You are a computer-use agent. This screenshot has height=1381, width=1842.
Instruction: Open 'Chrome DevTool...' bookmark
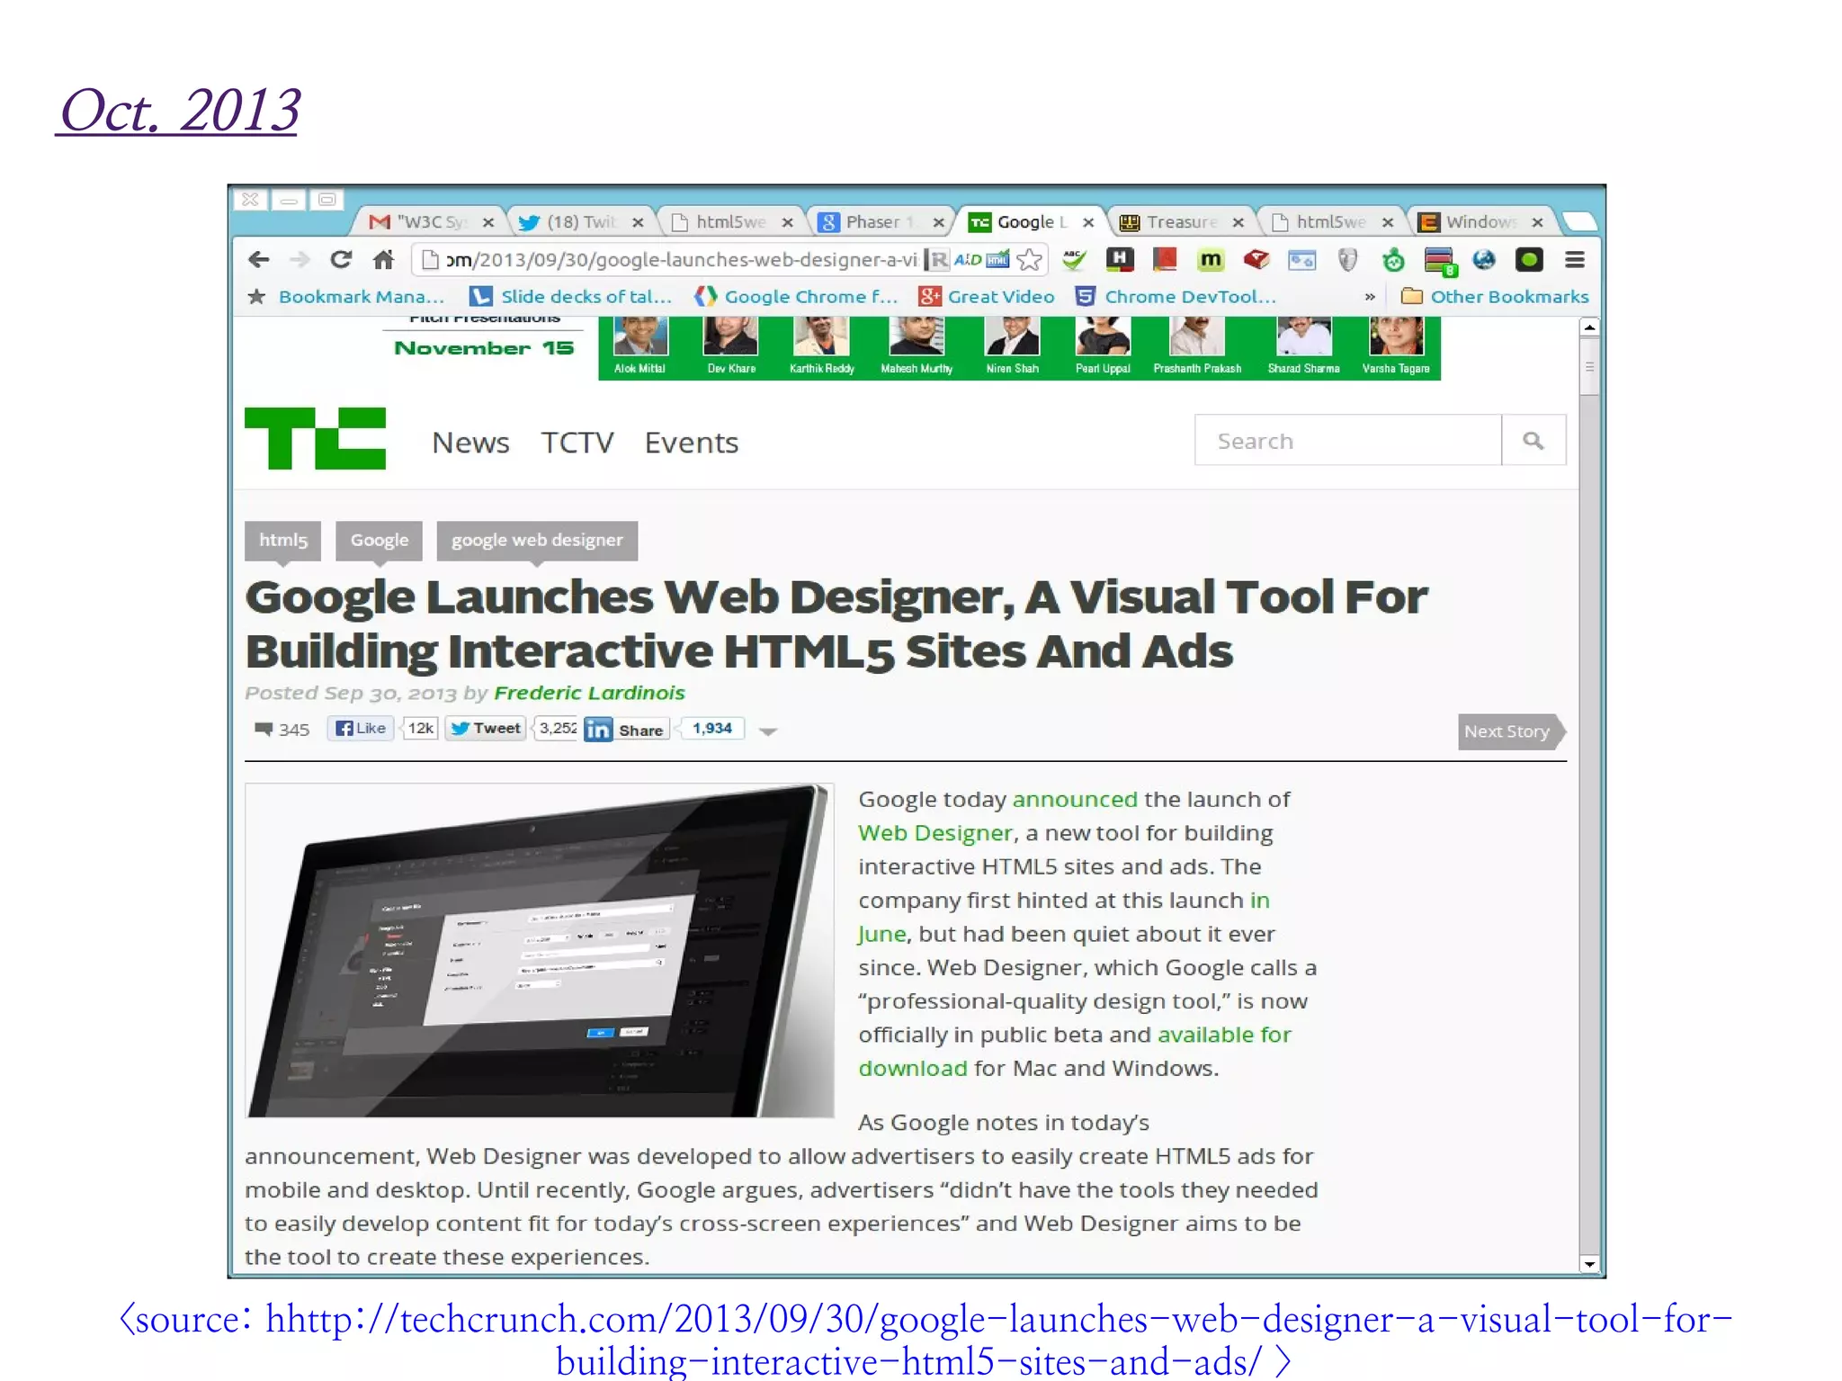(x=1176, y=296)
